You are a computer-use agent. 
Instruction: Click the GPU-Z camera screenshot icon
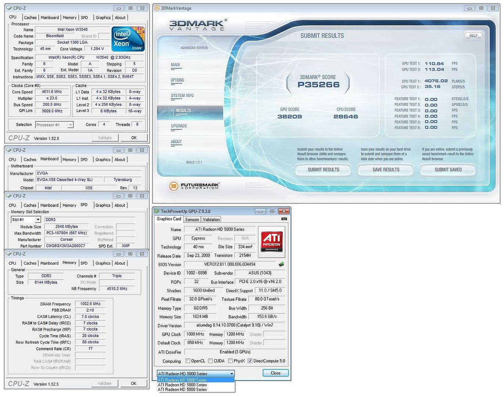pos(284,219)
